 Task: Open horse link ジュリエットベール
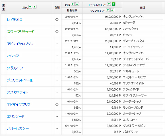coord(20,80)
